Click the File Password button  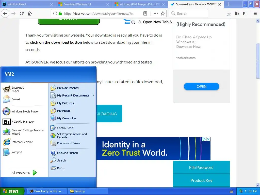pos(201,167)
